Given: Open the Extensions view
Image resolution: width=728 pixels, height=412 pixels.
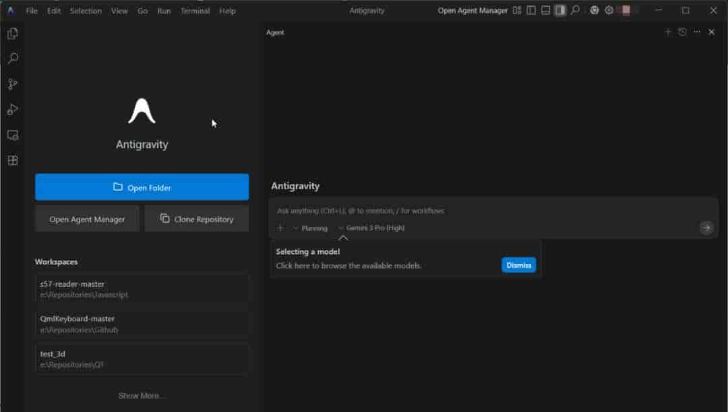Looking at the screenshot, I should coord(13,160).
